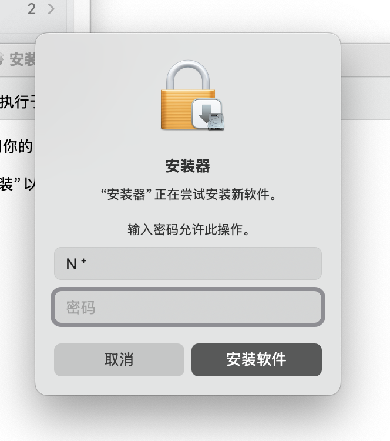Click the plus mark after N in username
Viewport: 390px width, 441px height.
pyautogui.click(x=83, y=260)
